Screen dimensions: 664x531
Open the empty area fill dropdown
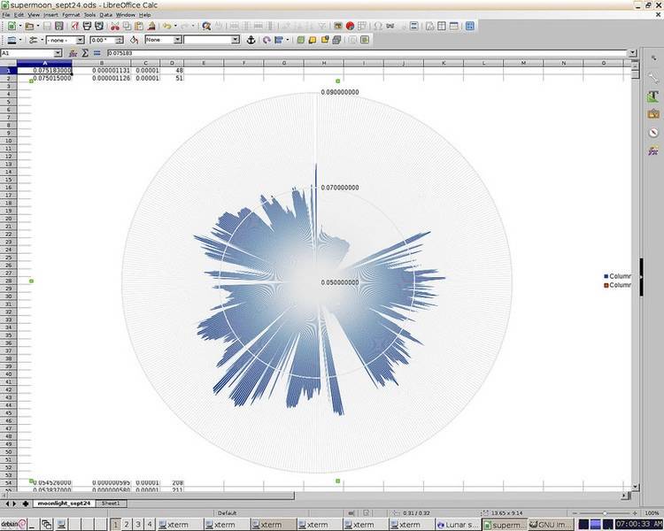coord(235,40)
